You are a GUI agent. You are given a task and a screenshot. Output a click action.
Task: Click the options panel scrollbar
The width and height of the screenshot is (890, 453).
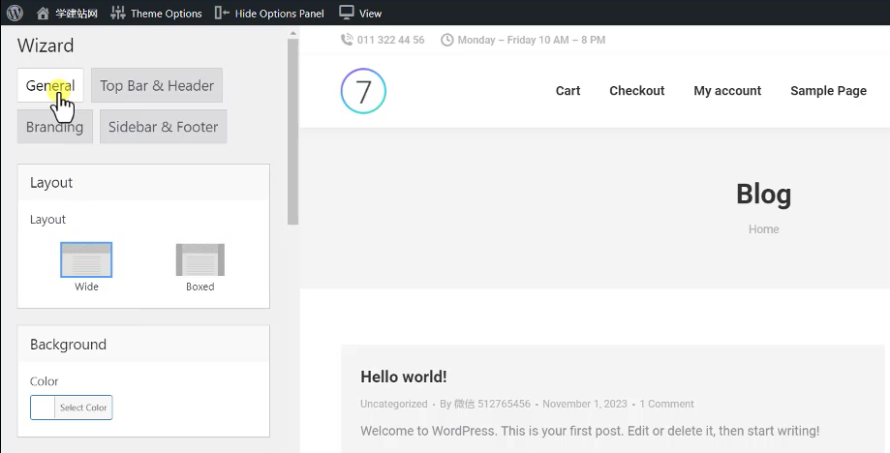[x=292, y=132]
